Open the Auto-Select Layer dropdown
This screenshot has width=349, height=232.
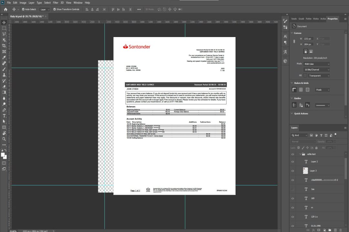pos(45,10)
